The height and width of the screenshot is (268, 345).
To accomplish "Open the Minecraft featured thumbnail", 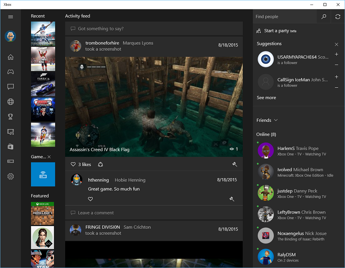I will [43, 214].
